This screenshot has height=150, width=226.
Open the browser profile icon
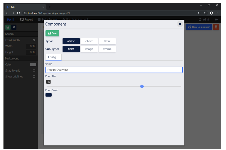[211, 13]
